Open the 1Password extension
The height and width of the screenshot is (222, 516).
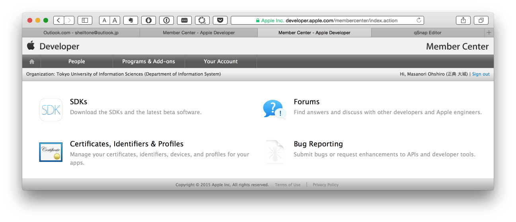(166, 20)
